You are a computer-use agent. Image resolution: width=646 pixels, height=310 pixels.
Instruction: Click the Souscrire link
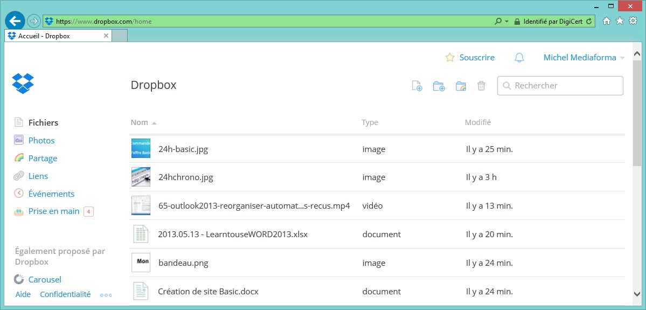tap(476, 58)
